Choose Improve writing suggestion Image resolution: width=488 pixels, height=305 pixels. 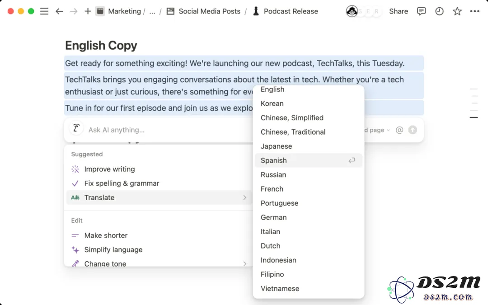tap(159, 169)
